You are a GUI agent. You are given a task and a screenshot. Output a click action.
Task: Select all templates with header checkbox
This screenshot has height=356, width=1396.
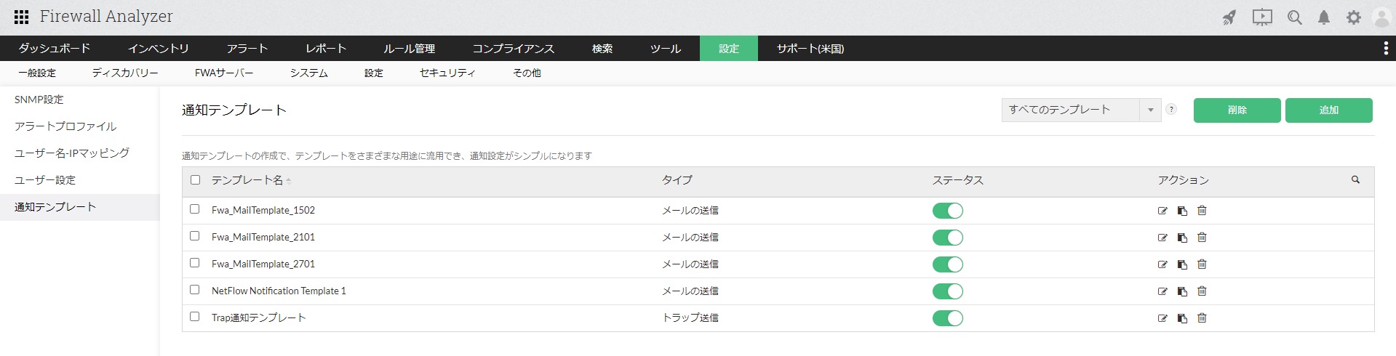point(195,180)
